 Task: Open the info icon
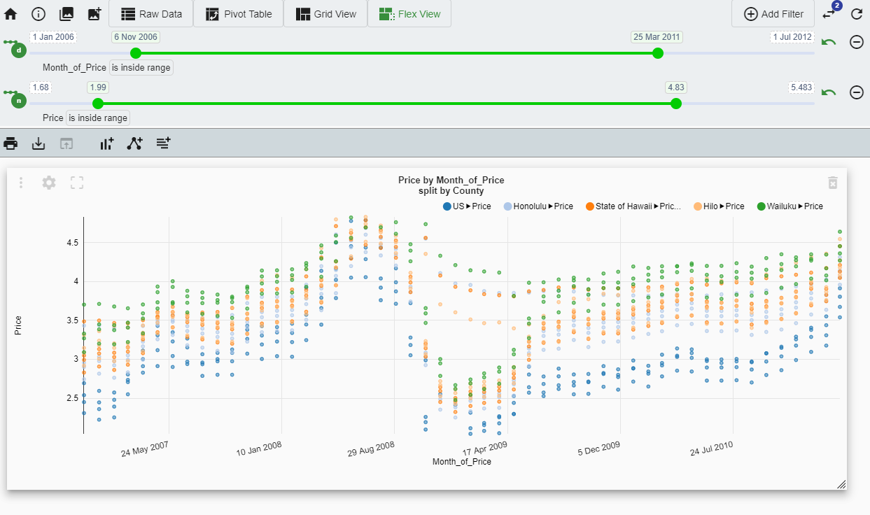38,14
